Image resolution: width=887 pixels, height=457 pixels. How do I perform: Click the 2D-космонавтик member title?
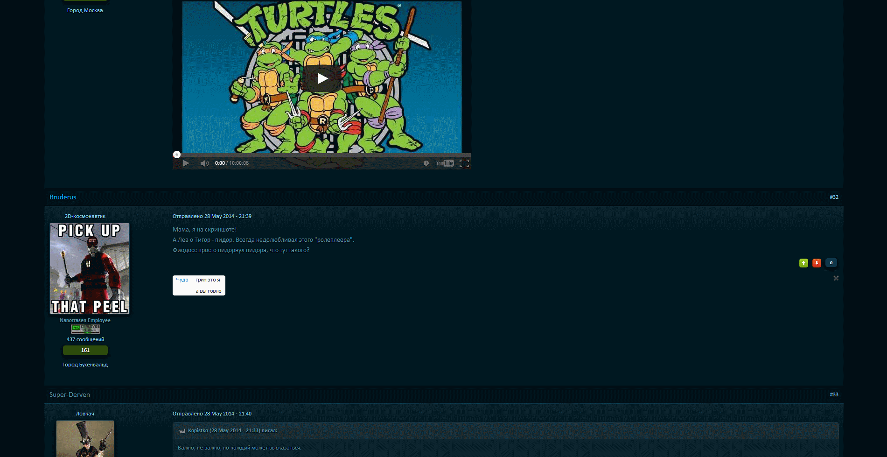click(x=85, y=216)
